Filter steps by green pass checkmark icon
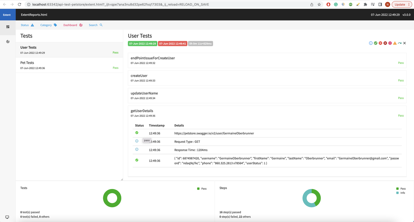Viewport: 414px width, 222px height. [x=376, y=43]
